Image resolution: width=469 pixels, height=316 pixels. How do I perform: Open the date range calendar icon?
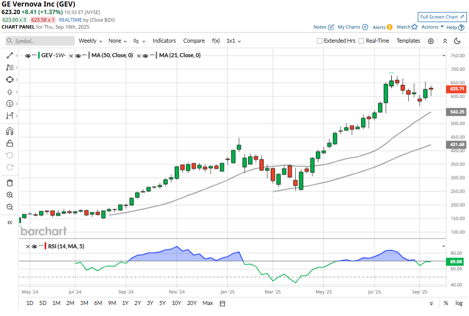point(222,303)
